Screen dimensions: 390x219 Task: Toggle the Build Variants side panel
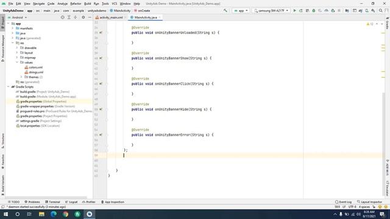2,185
